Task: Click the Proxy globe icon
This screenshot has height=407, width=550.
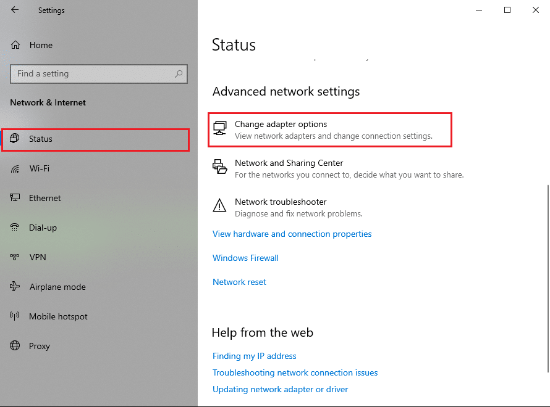Action: [15, 346]
